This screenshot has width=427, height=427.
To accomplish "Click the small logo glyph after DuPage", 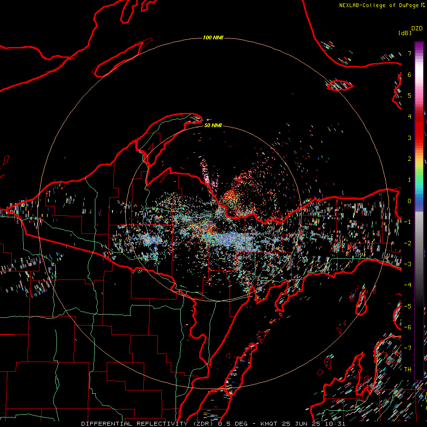I will pos(422,5).
